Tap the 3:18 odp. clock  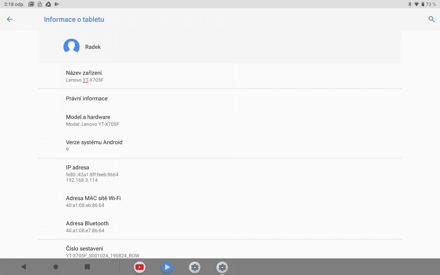14,4
